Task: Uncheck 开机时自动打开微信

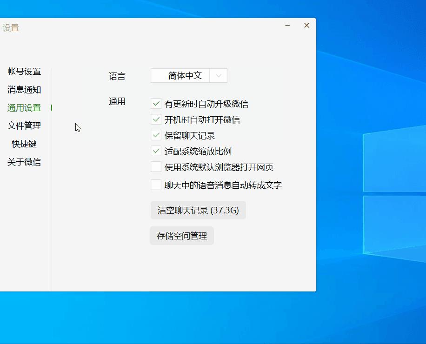Action: click(x=156, y=119)
